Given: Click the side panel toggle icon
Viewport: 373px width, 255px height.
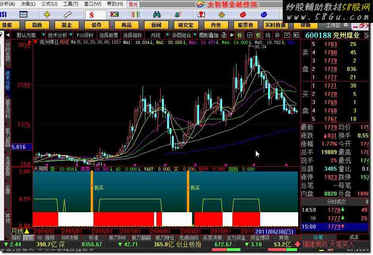Looking at the screenshot, I should coord(296,35).
